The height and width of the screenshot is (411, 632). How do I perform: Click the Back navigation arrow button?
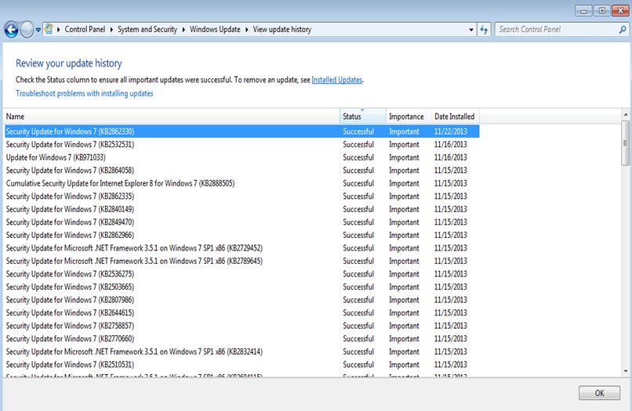click(x=11, y=30)
